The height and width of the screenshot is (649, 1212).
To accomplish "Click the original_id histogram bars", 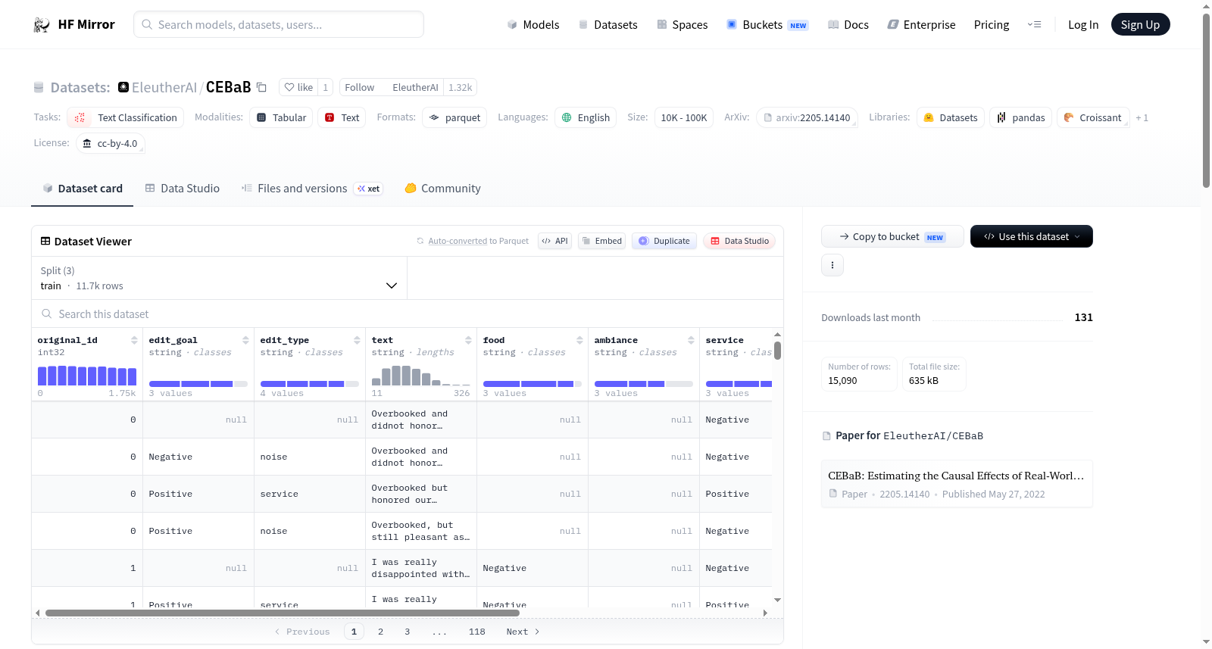I will [87, 376].
